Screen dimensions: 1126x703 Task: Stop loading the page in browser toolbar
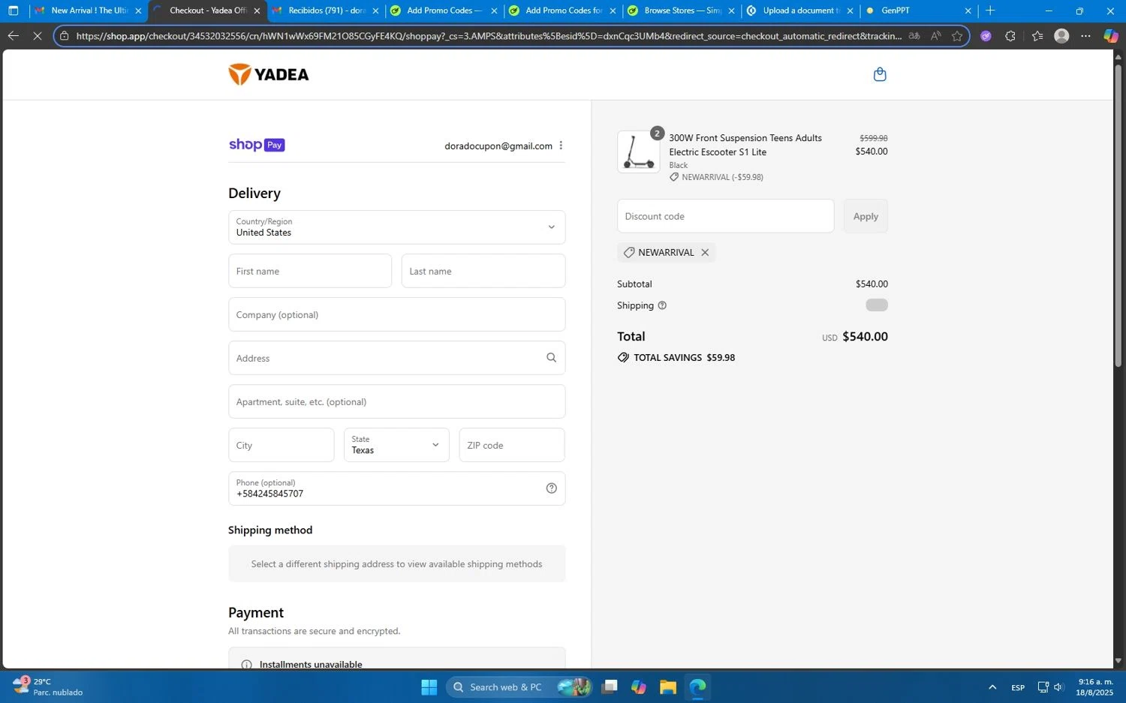coord(37,36)
